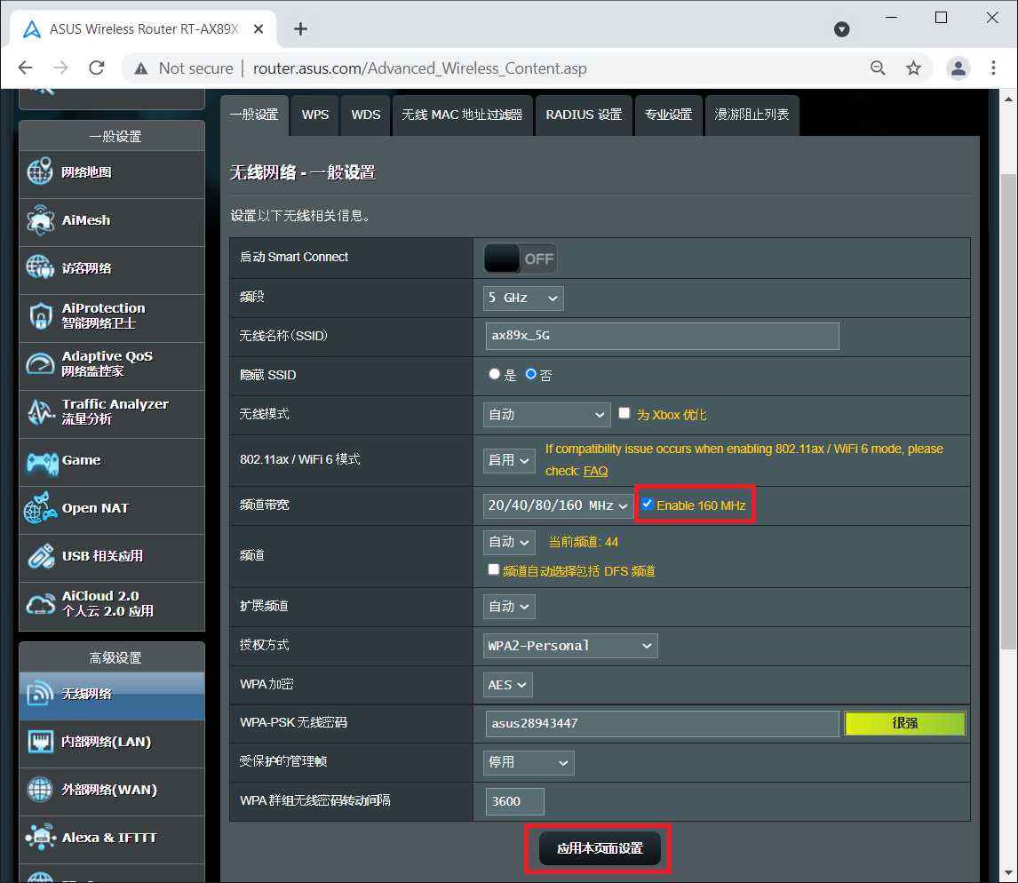Open the WAN (外部网络) globe icon

(40, 790)
